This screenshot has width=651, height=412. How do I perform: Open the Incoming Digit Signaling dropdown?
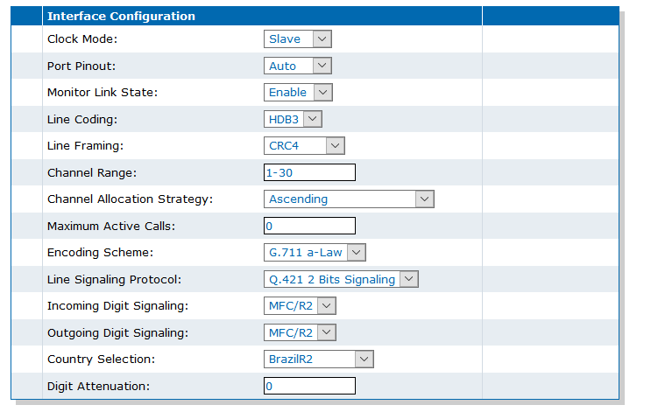pyautogui.click(x=300, y=306)
